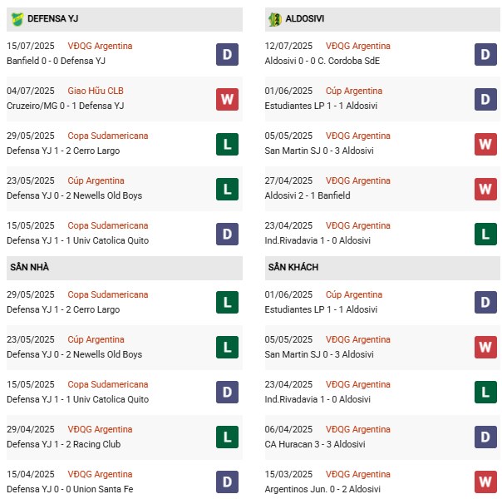Open VĐQG Argentina link dated 15/07/2025
The image size is (502, 499).
coord(100,47)
